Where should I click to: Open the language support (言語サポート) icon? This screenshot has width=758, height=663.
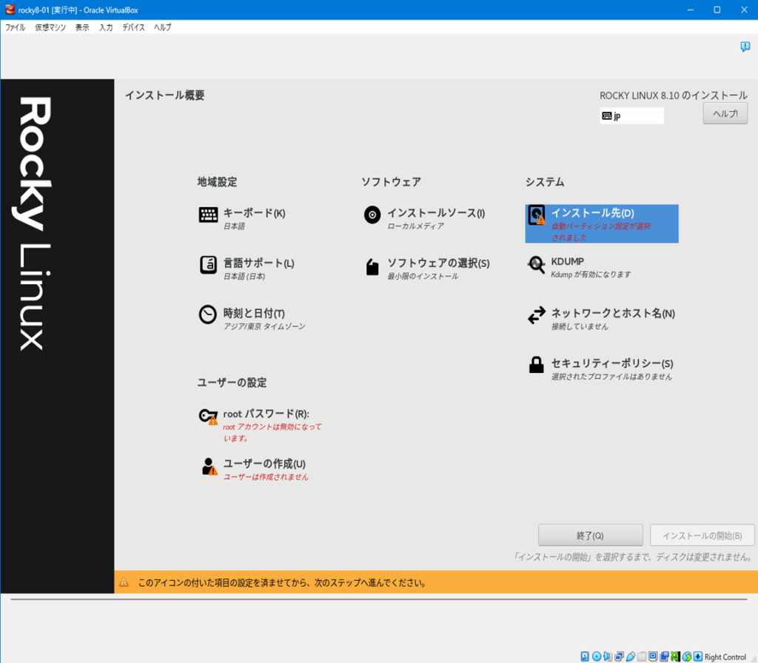[x=208, y=265]
